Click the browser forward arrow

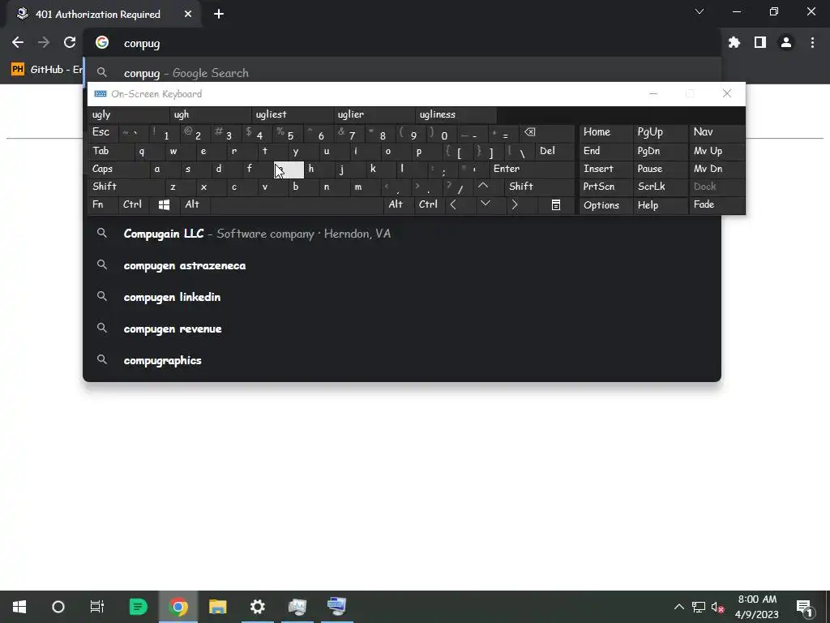[x=44, y=42]
